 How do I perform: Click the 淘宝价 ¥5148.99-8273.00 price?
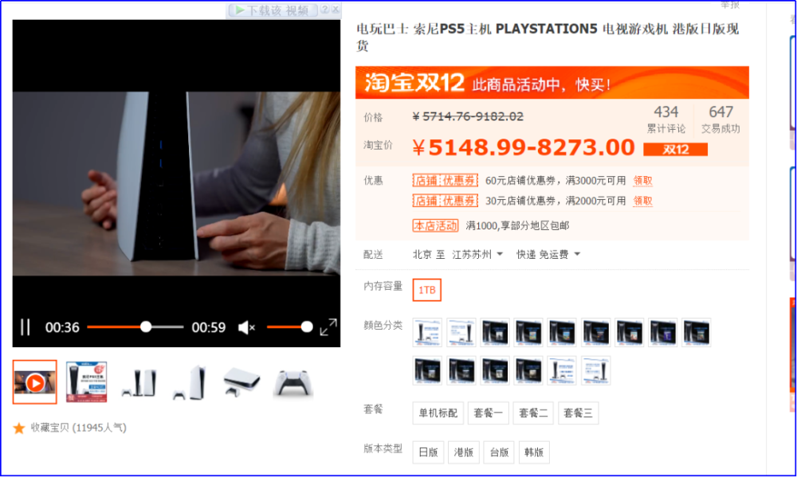coord(524,148)
